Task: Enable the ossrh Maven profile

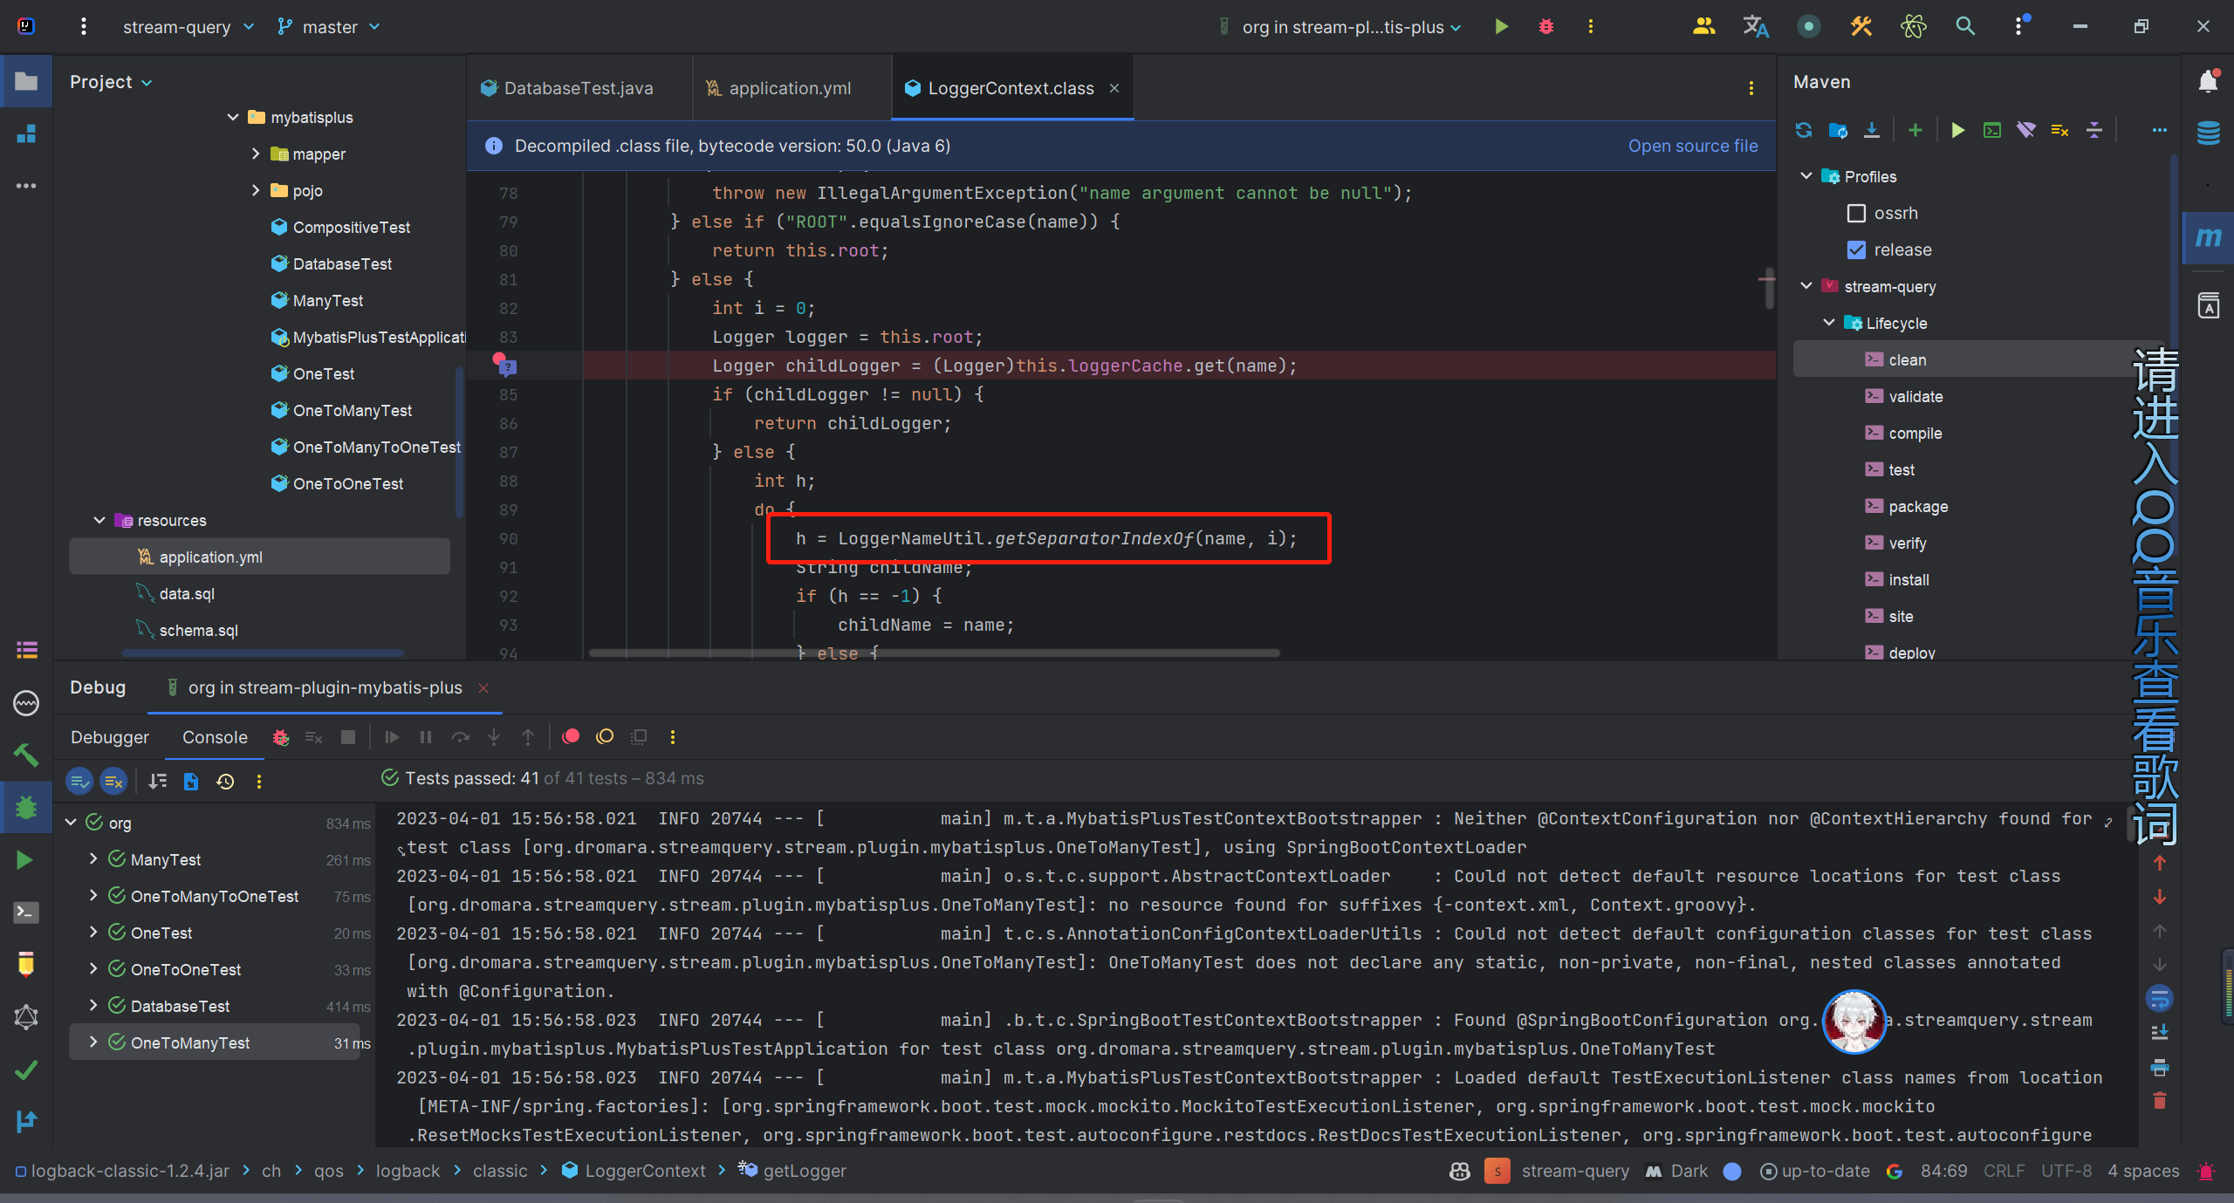Action: [x=1857, y=213]
